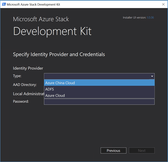Close the Azure Stack Development Kit window
The height and width of the screenshot is (162, 168).
click(163, 4)
